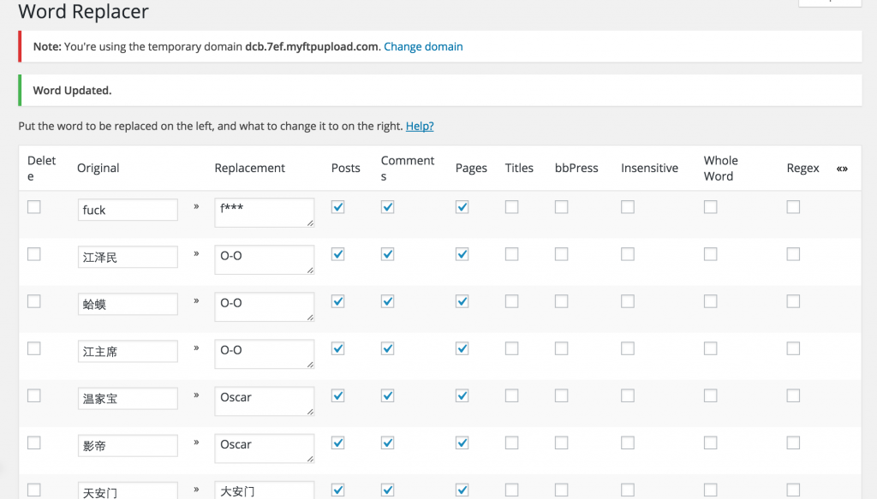Click the Replacement field for 蛤蟆

pos(264,306)
